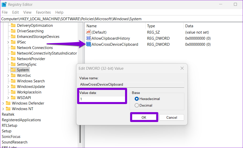Image resolution: width=243 pixels, height=148 pixels.
Task: Minimize the Registry Editor window
Action: click(221, 4)
